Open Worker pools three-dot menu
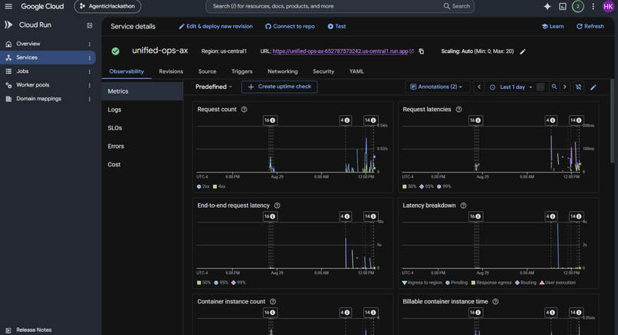 point(90,86)
